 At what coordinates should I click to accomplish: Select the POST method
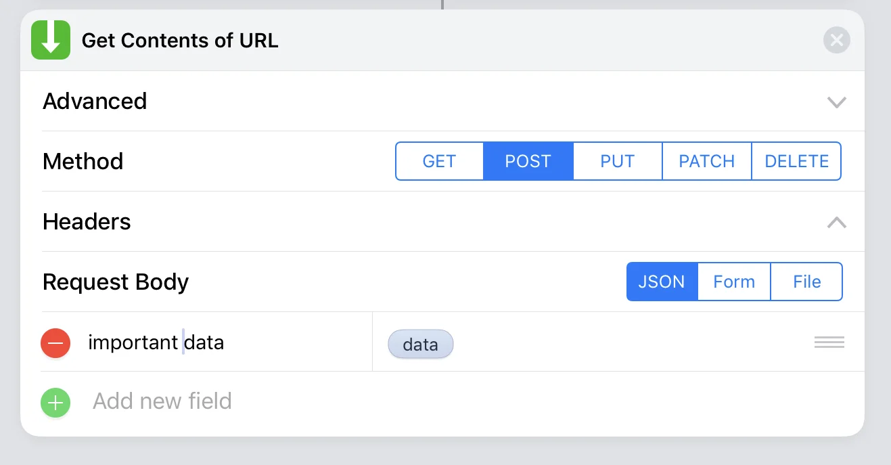click(x=528, y=161)
